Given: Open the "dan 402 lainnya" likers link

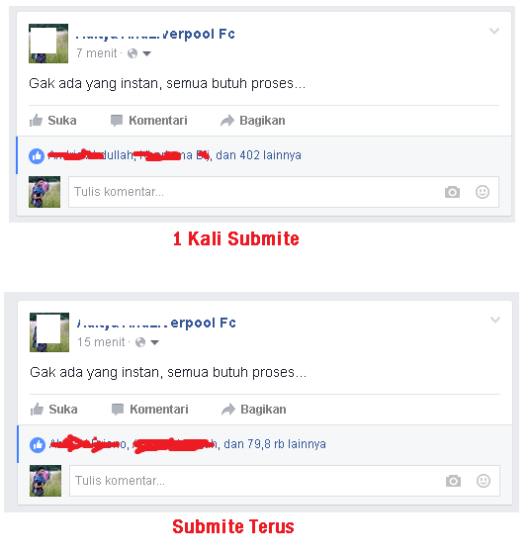Looking at the screenshot, I should tap(258, 155).
